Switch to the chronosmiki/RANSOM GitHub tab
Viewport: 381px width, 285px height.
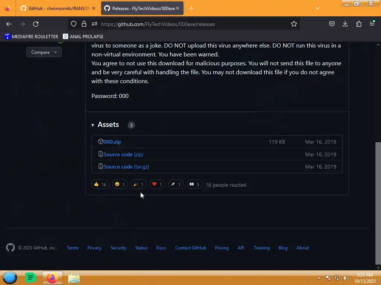tap(58, 8)
